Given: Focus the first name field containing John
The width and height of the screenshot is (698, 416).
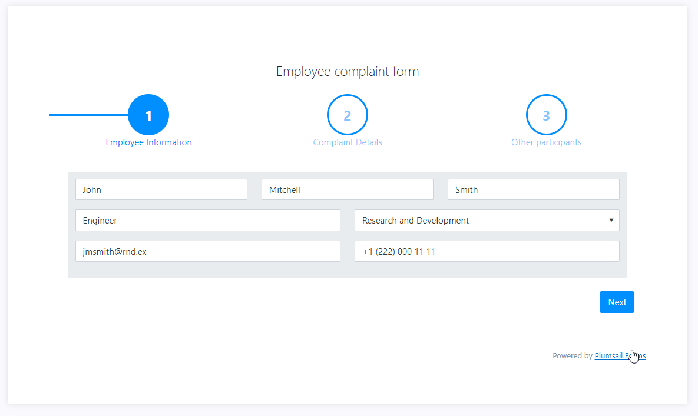Looking at the screenshot, I should click(161, 190).
